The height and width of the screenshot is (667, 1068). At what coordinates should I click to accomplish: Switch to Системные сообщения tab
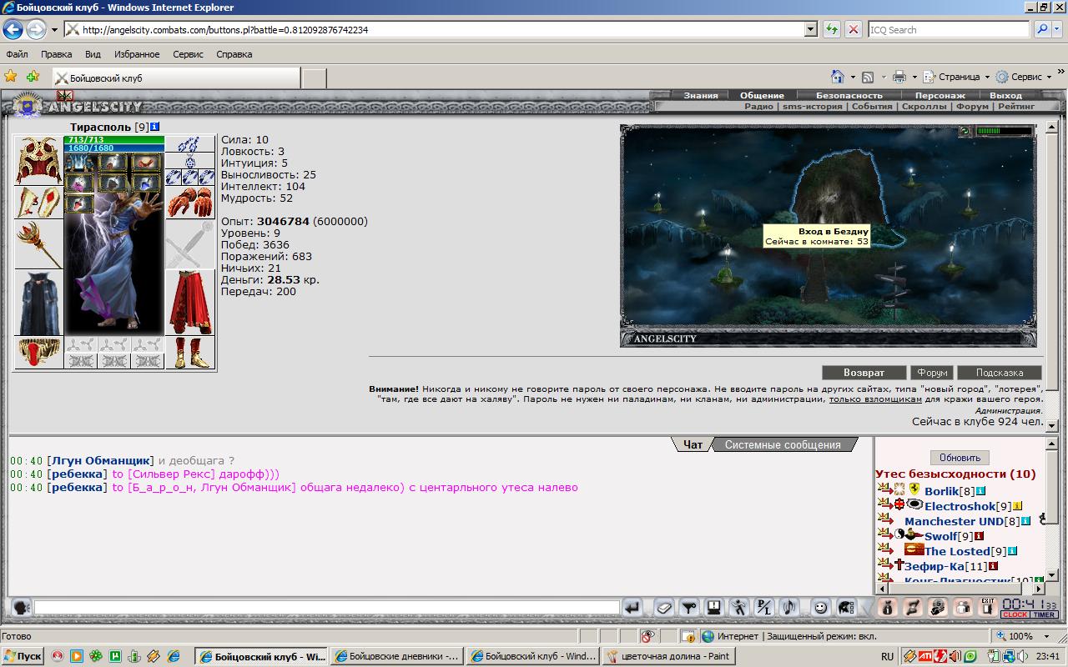click(x=783, y=444)
